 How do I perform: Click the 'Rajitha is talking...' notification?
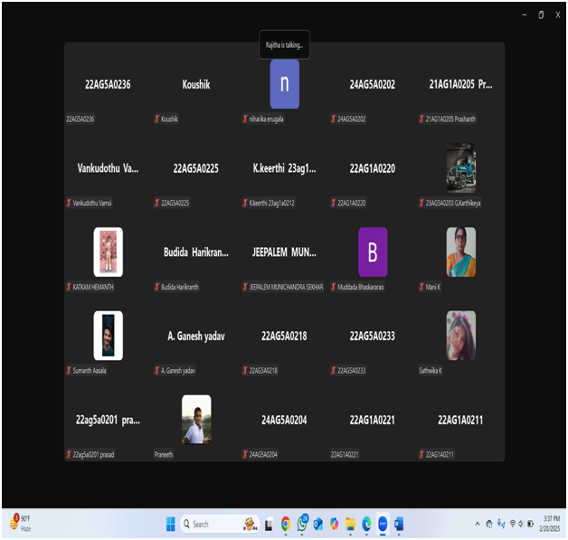click(x=284, y=44)
